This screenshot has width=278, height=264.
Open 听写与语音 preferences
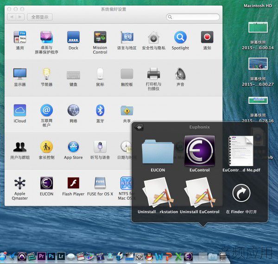pos(100,147)
